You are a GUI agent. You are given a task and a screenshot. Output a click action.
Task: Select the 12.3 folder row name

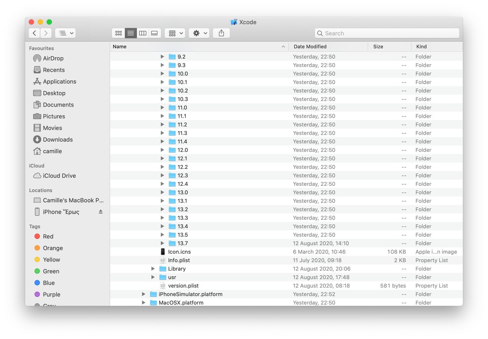point(183,175)
